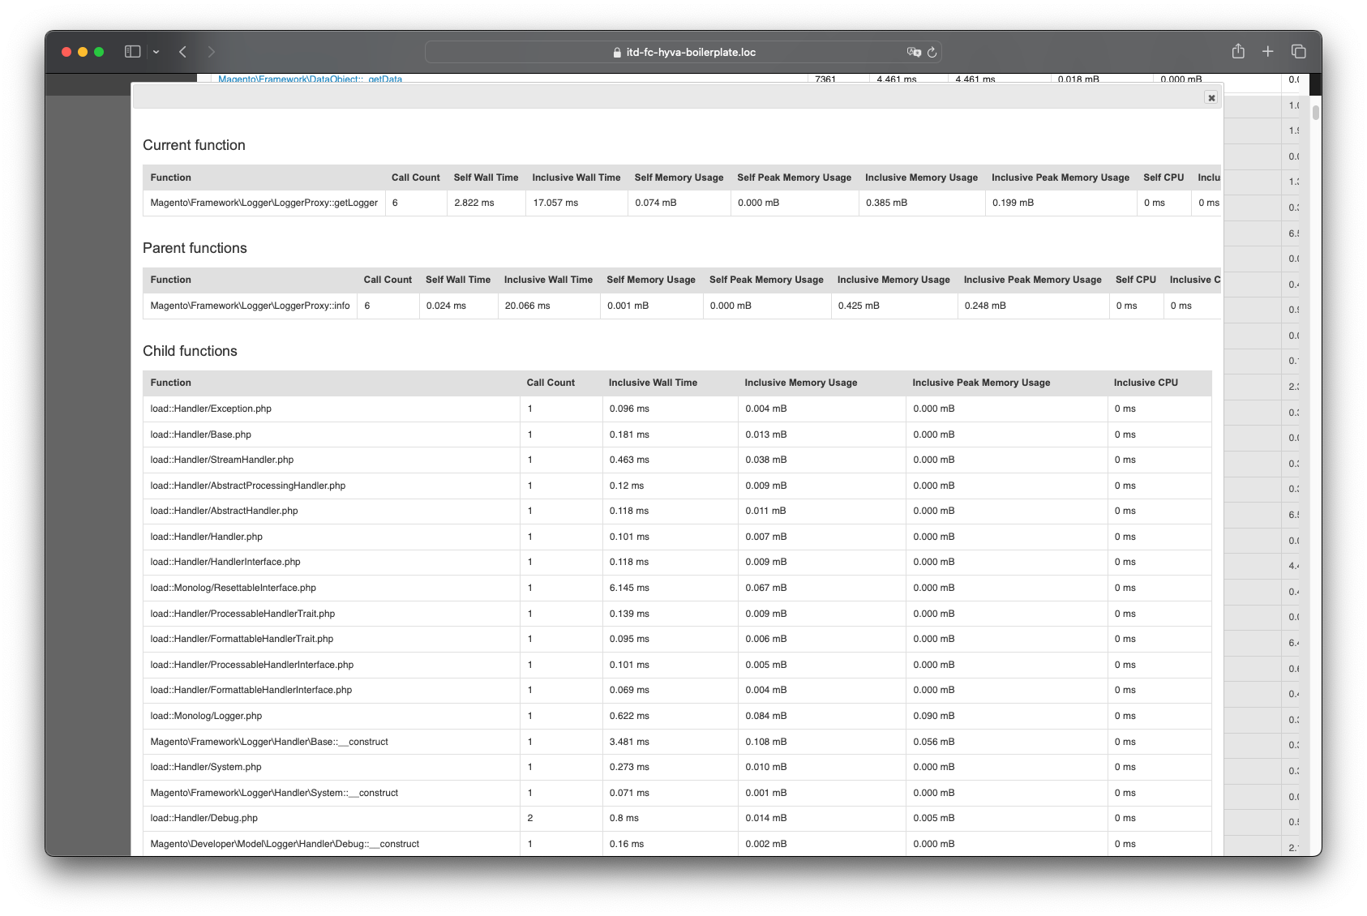Image resolution: width=1367 pixels, height=916 pixels.
Task: Select load::Handler/HandlerInterface.php row
Action: coord(677,562)
